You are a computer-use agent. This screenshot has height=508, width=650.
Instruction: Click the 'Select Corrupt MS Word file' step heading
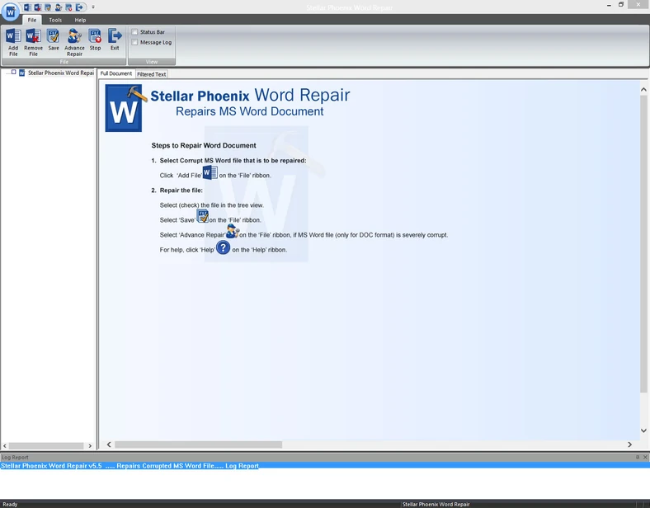233,160
